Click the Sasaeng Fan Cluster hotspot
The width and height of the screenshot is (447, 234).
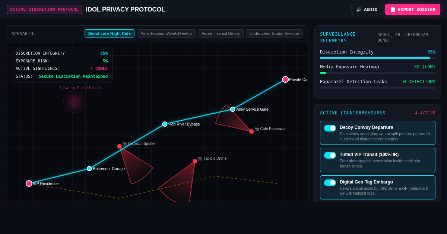[74, 102]
